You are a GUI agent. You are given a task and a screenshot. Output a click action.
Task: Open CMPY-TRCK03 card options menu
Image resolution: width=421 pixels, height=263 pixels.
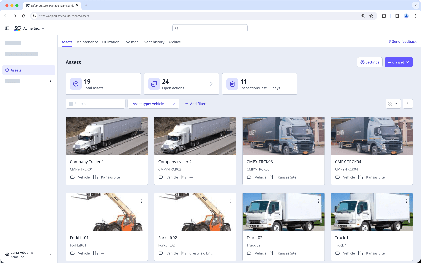(318, 125)
